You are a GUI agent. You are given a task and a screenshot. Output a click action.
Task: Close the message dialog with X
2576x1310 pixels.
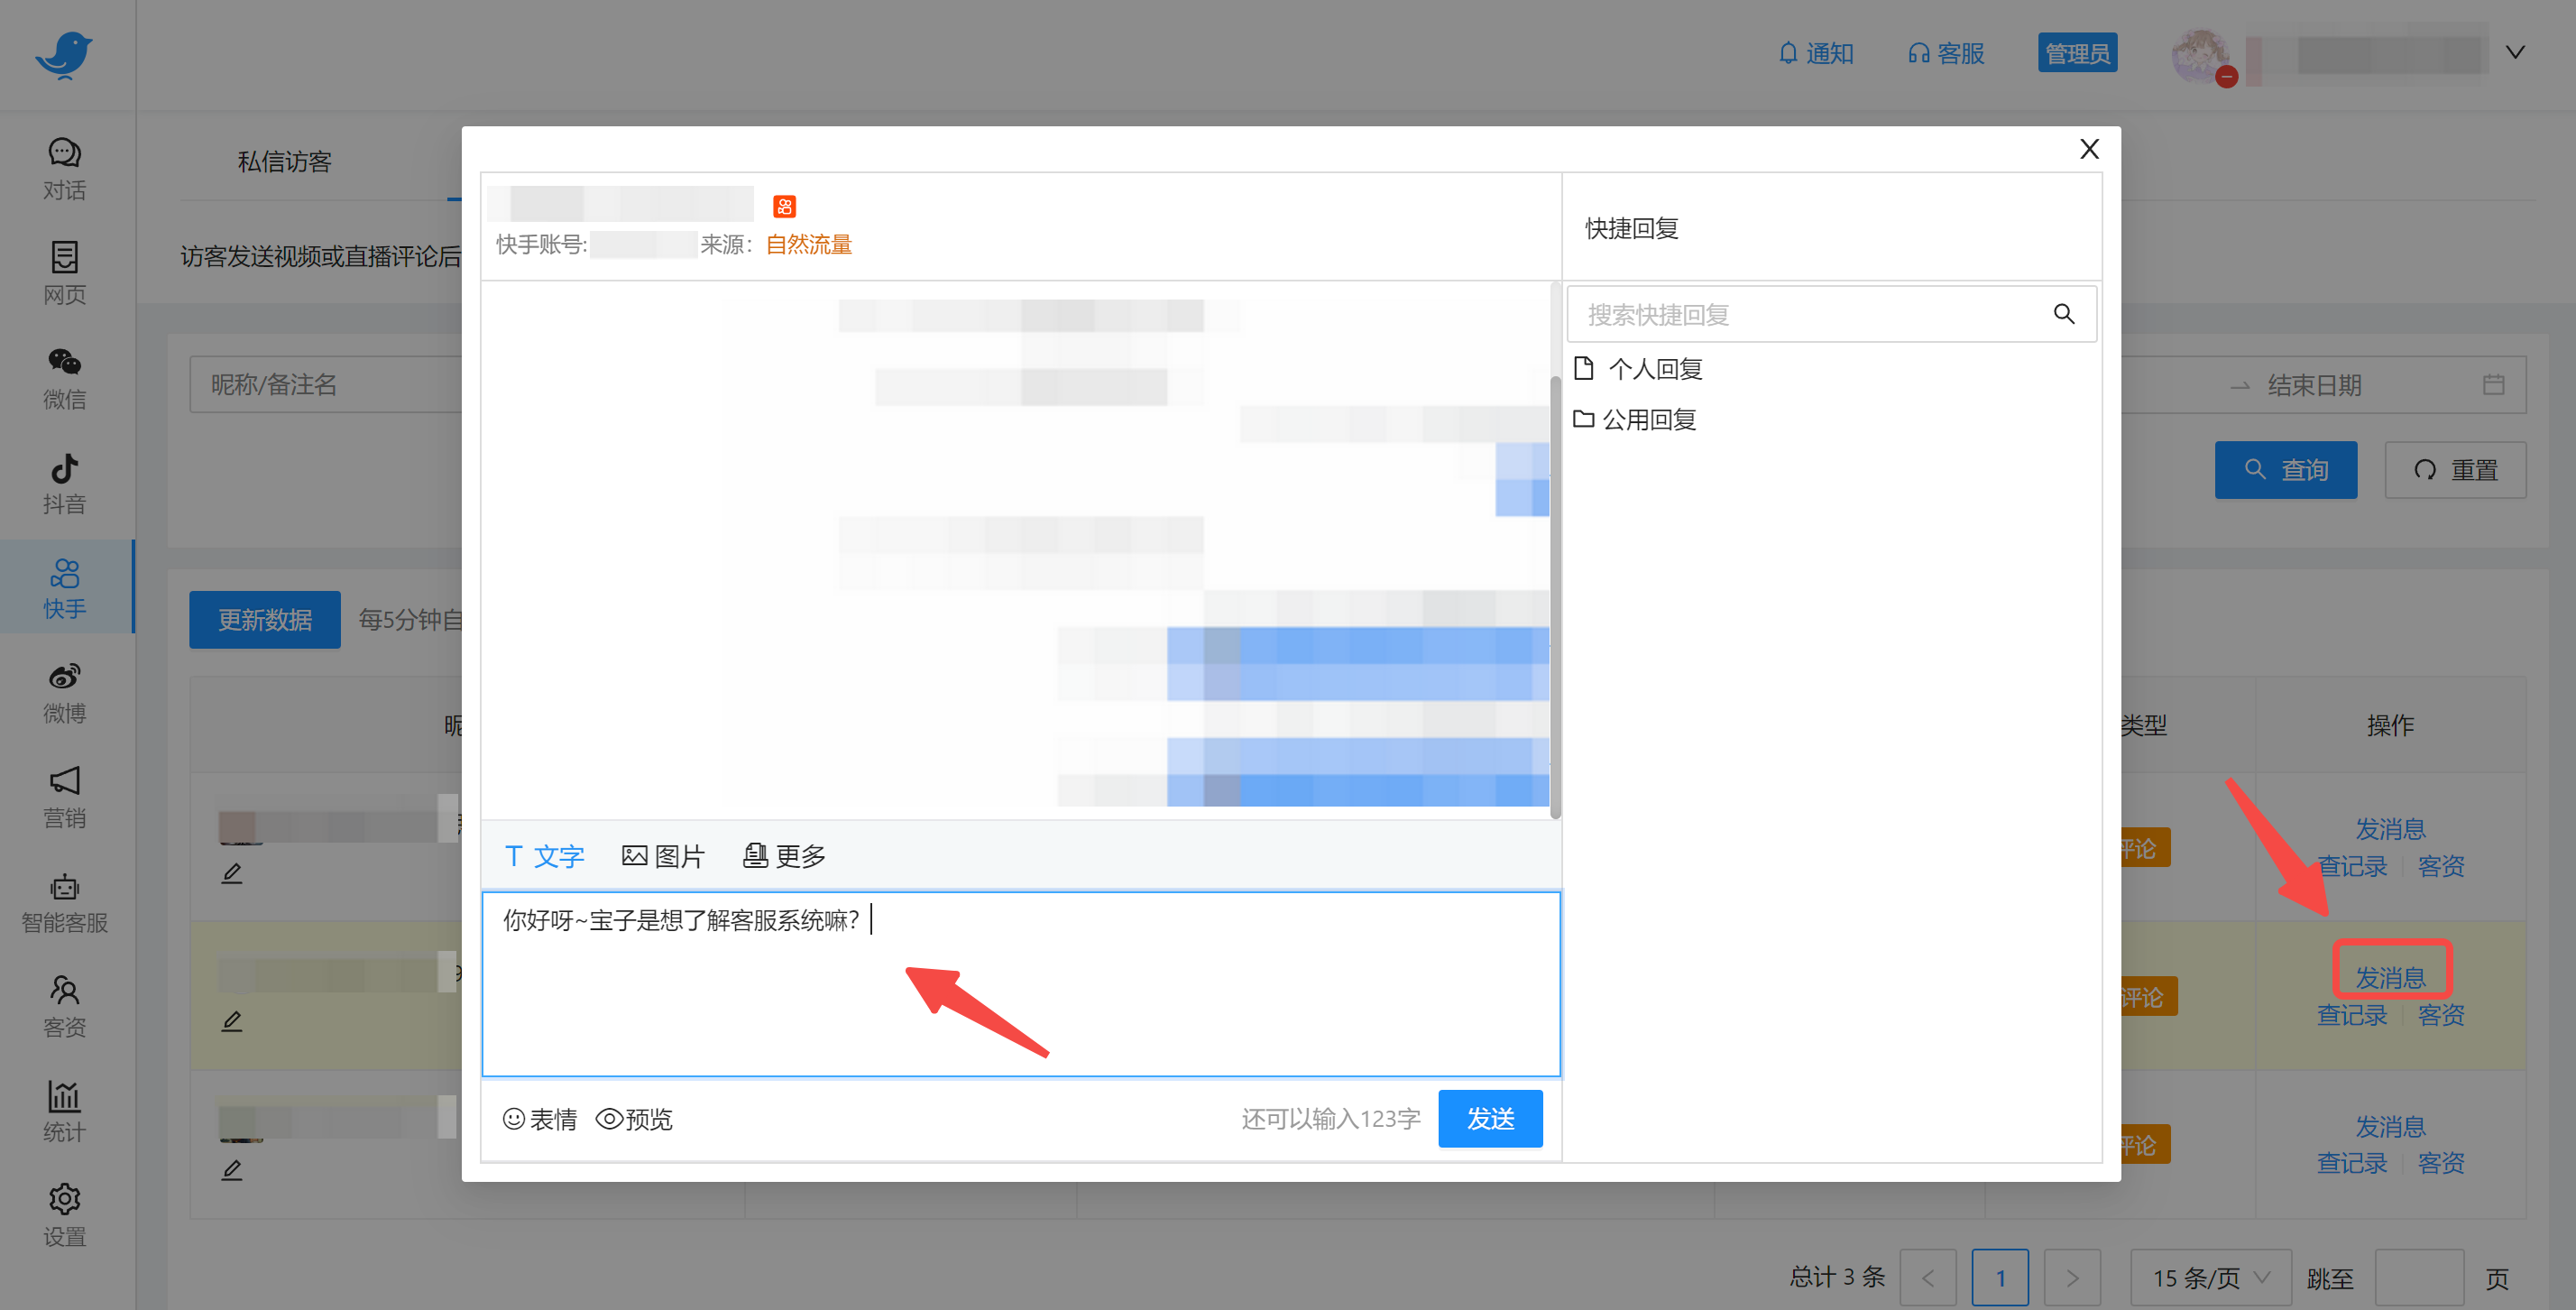point(2089,149)
